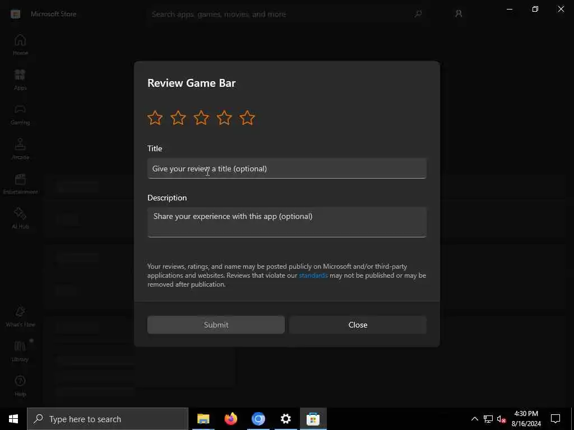Select the second rating star
The width and height of the screenshot is (574, 430).
tap(178, 118)
